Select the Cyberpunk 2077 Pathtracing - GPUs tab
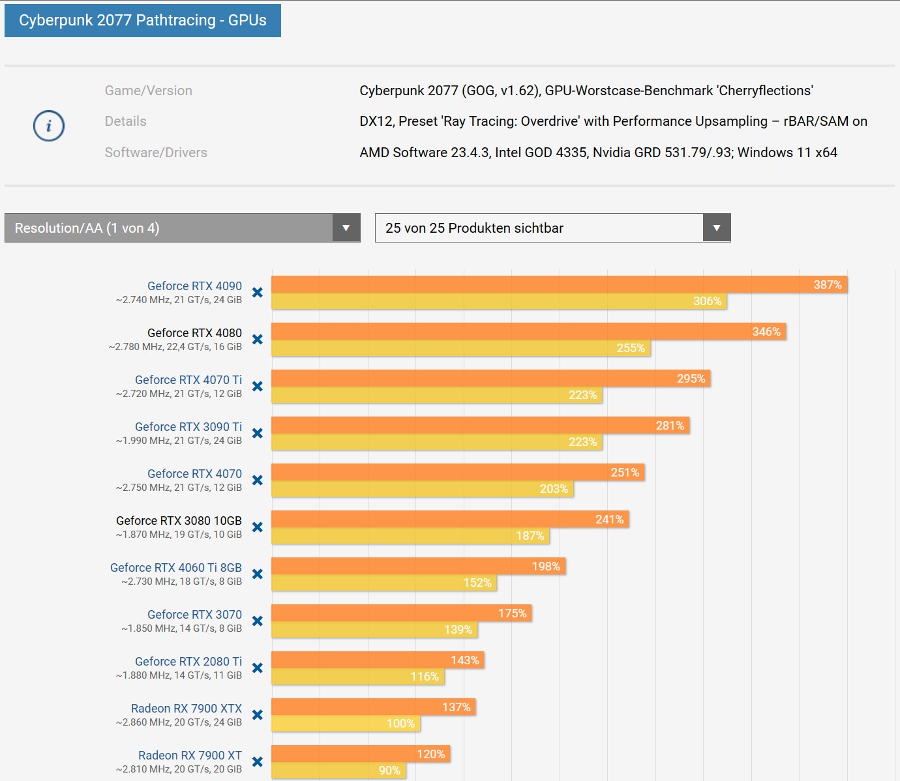 click(x=143, y=20)
